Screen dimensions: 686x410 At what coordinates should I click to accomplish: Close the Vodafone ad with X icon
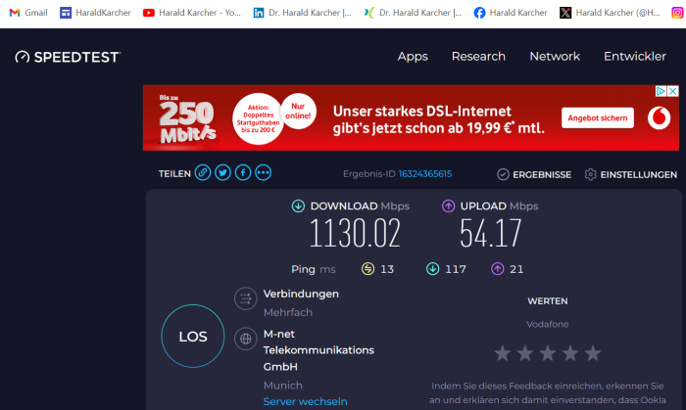[672, 91]
